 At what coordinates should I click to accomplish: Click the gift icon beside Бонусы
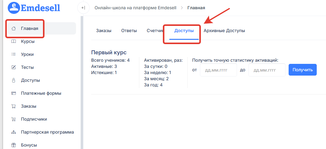tap(13, 145)
